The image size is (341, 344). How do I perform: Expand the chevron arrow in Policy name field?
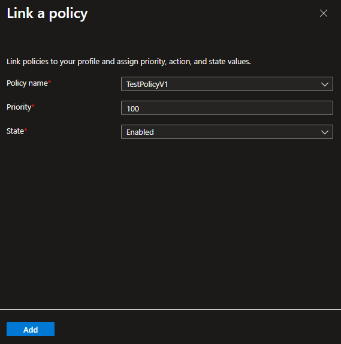coord(325,85)
